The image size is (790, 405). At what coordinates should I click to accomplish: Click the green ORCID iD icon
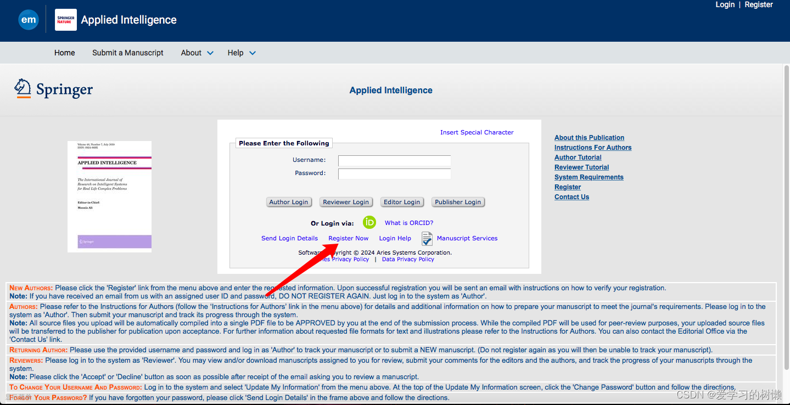369,223
